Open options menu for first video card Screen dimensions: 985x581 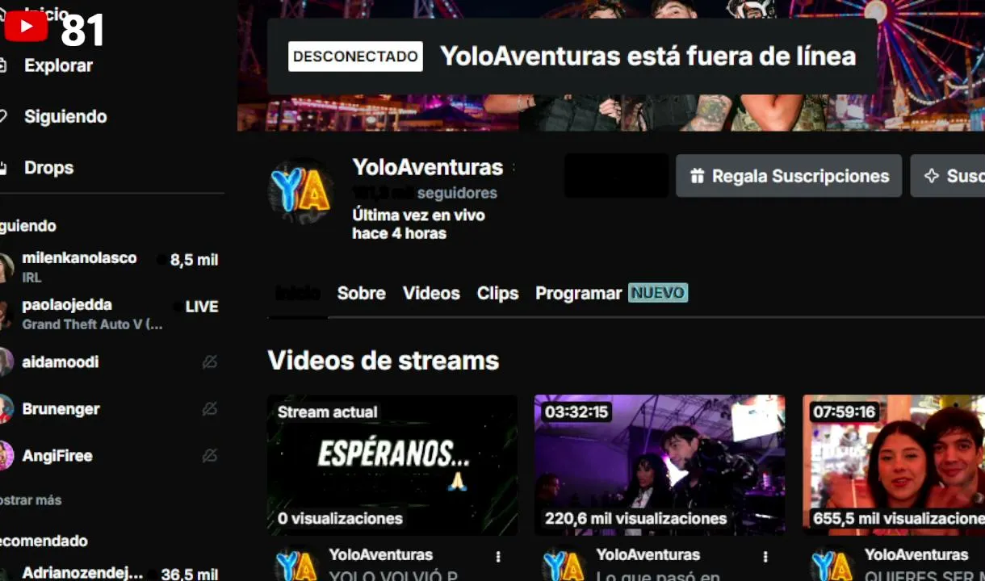[498, 557]
